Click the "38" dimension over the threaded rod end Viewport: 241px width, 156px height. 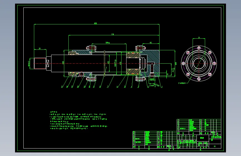pyautogui.click(x=39, y=48)
